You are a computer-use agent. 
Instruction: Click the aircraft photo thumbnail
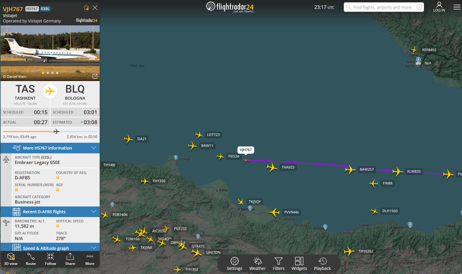point(50,53)
